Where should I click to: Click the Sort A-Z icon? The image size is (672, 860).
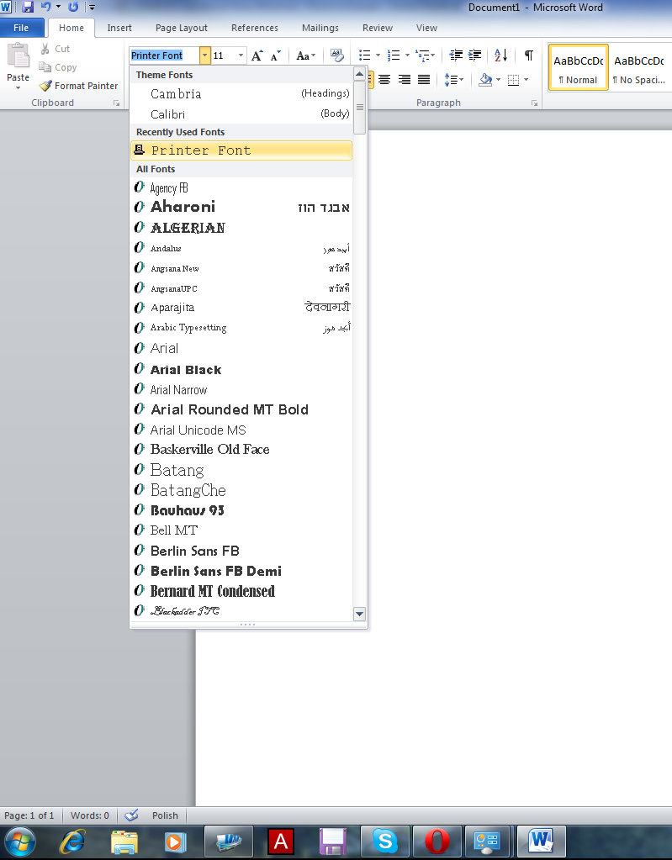click(x=500, y=55)
